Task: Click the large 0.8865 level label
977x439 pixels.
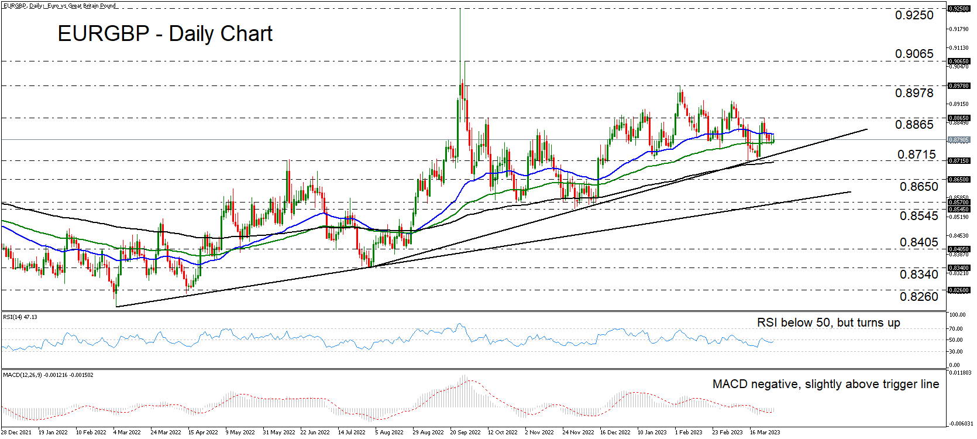Action: (914, 124)
